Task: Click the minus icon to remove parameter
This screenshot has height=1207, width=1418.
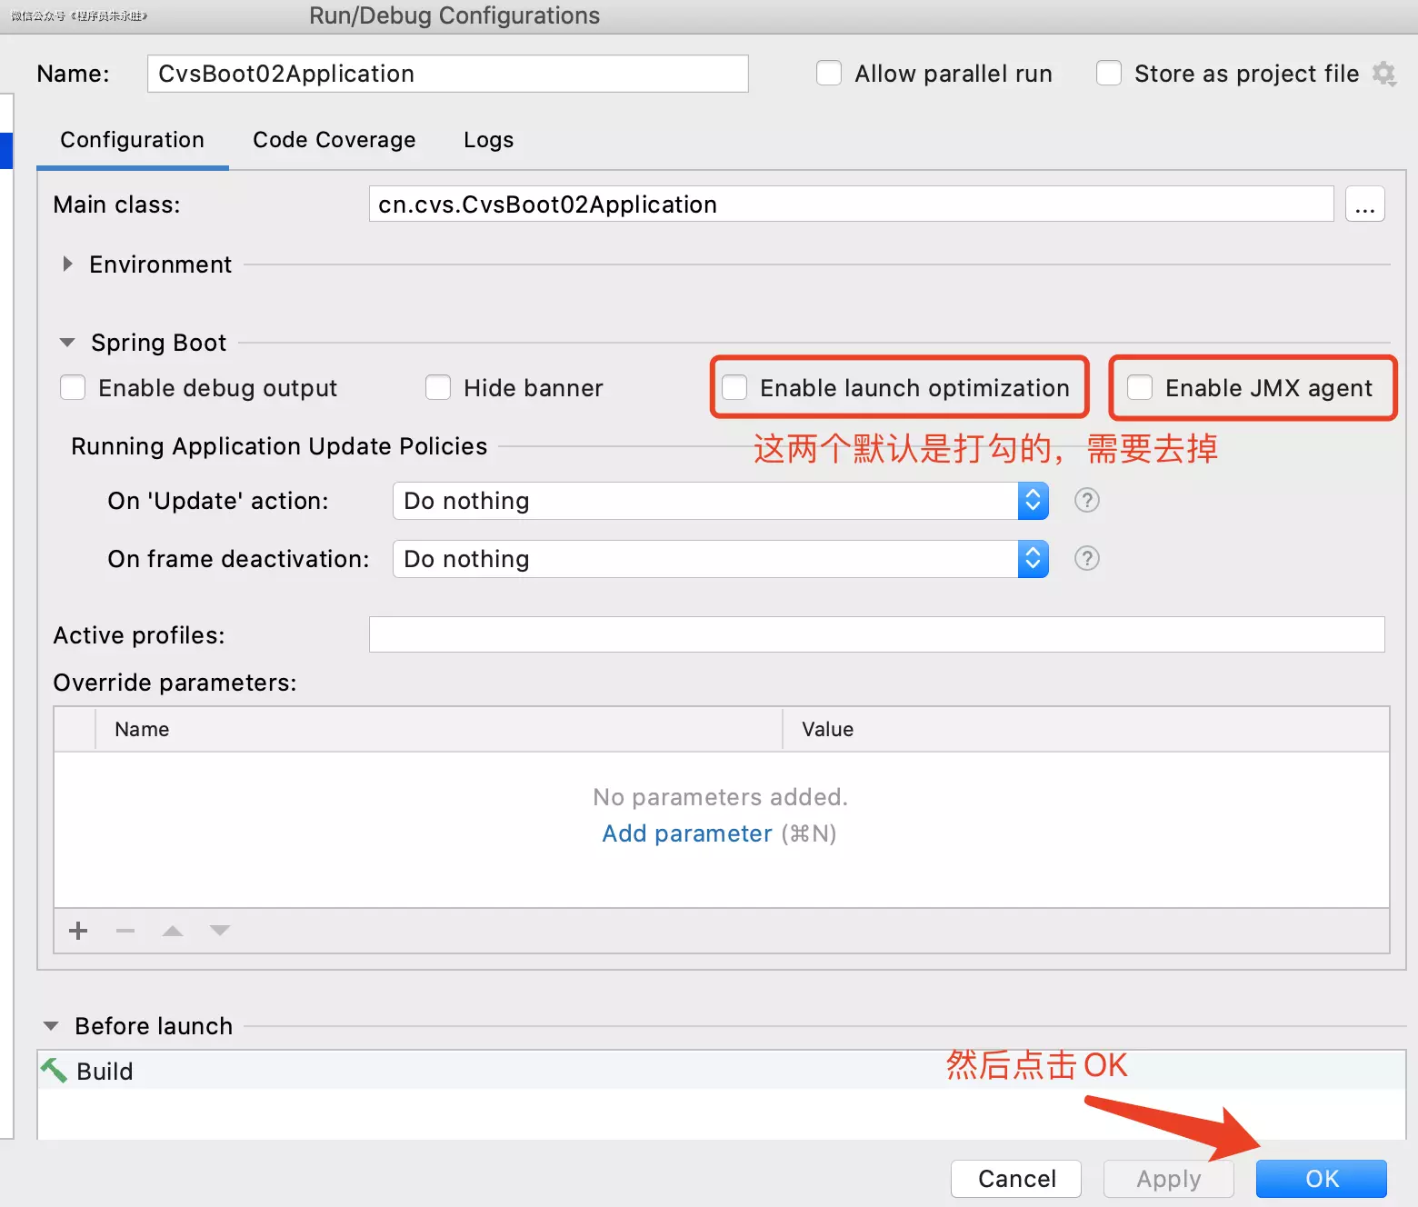Action: tap(125, 931)
